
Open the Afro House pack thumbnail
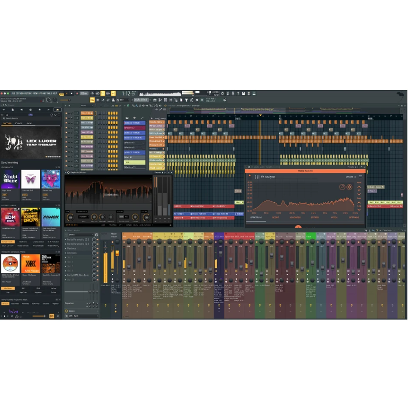click(x=30, y=263)
